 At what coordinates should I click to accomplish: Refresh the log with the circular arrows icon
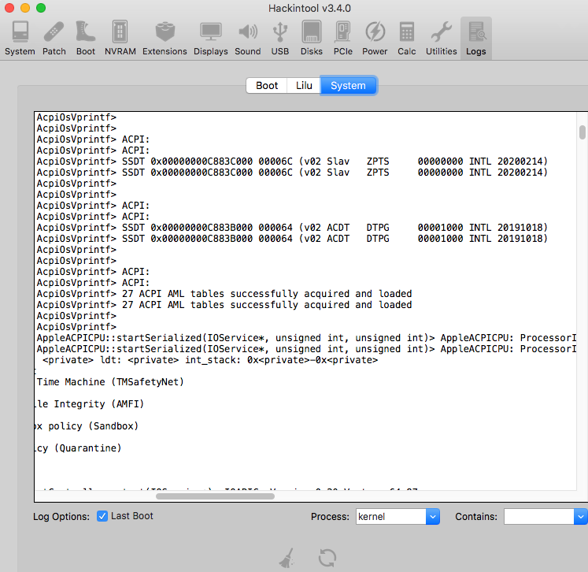pos(327,558)
